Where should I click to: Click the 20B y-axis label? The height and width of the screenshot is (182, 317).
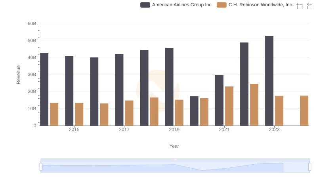tap(32, 92)
